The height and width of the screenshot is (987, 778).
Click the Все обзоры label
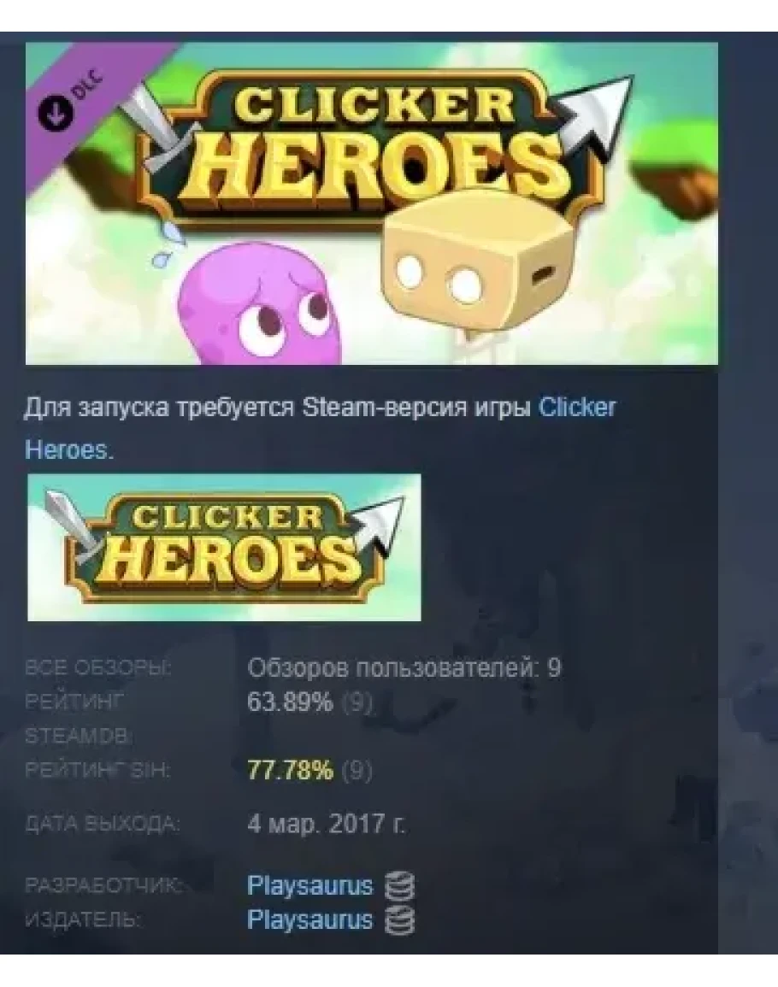point(98,668)
